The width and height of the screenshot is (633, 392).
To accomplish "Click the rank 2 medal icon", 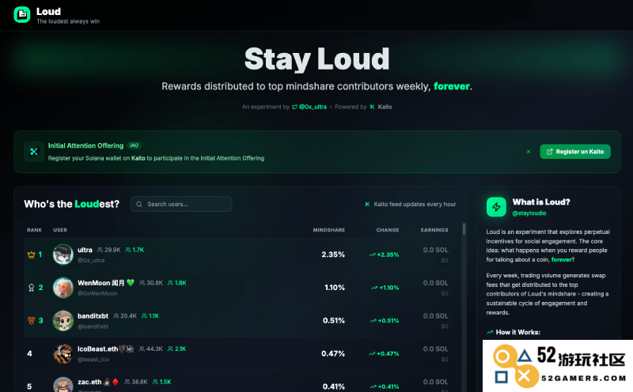I will click(32, 288).
